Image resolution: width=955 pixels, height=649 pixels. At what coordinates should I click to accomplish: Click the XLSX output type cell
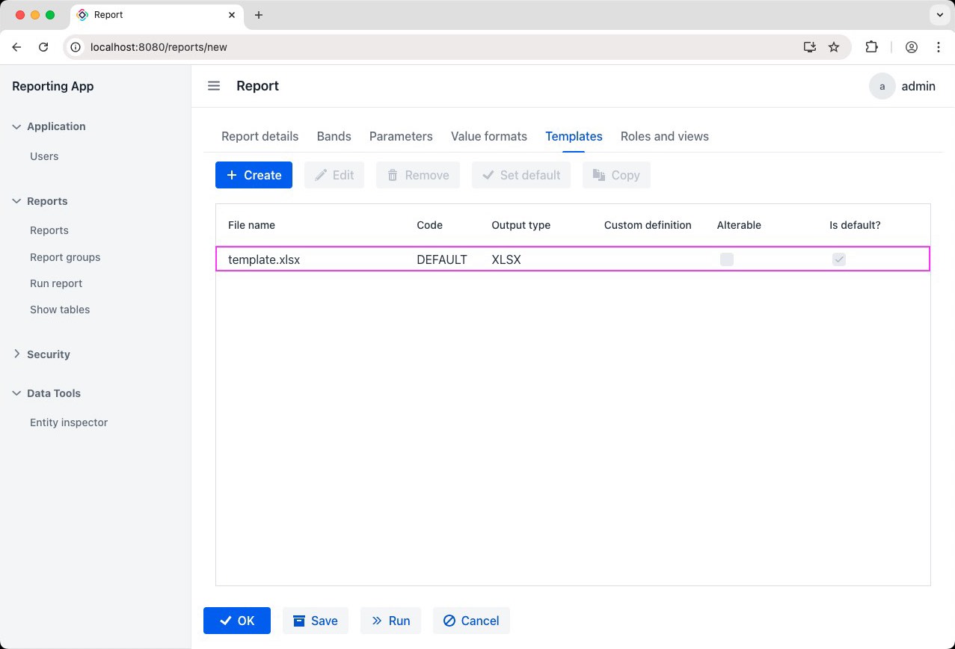pyautogui.click(x=506, y=259)
